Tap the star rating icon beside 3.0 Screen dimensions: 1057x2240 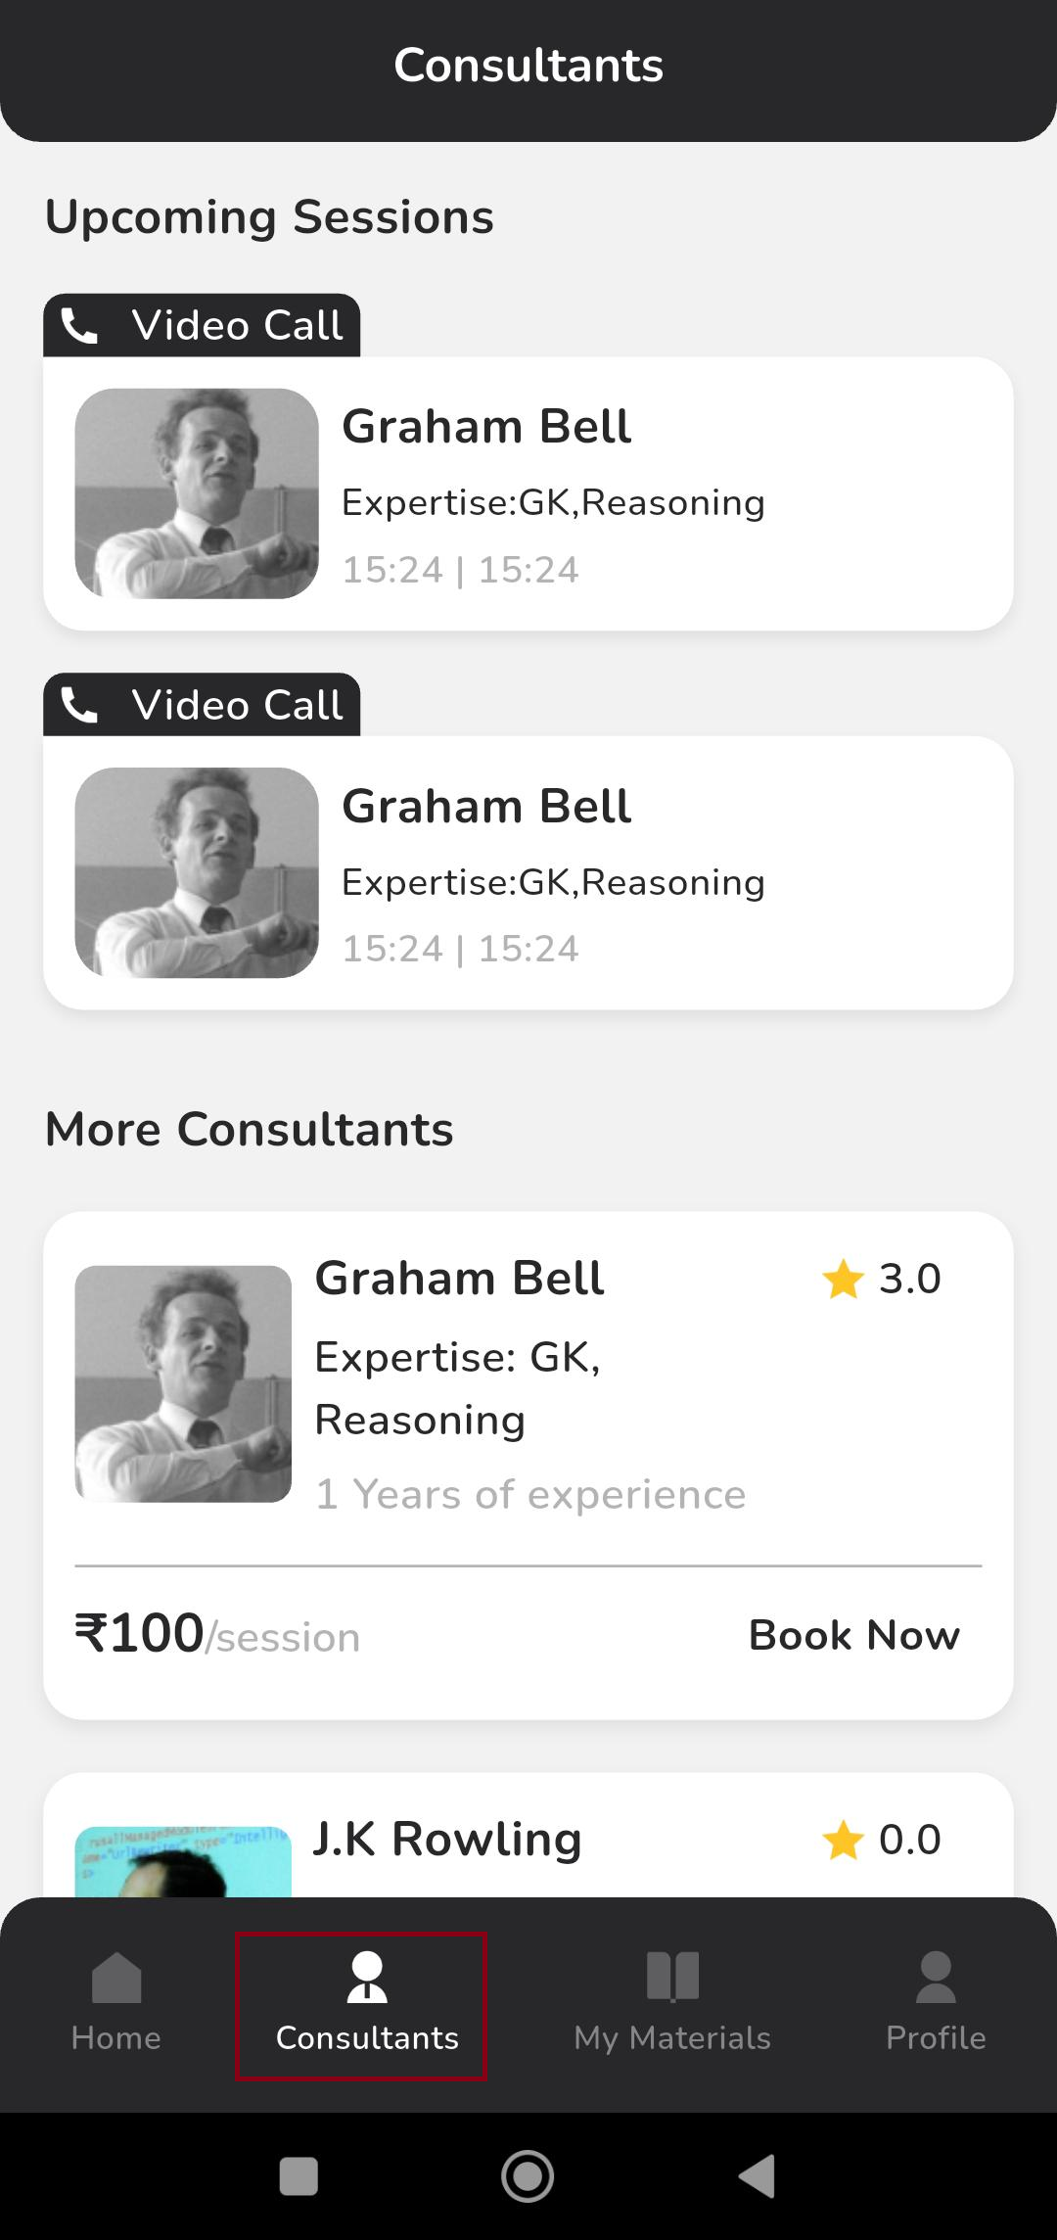click(843, 1279)
